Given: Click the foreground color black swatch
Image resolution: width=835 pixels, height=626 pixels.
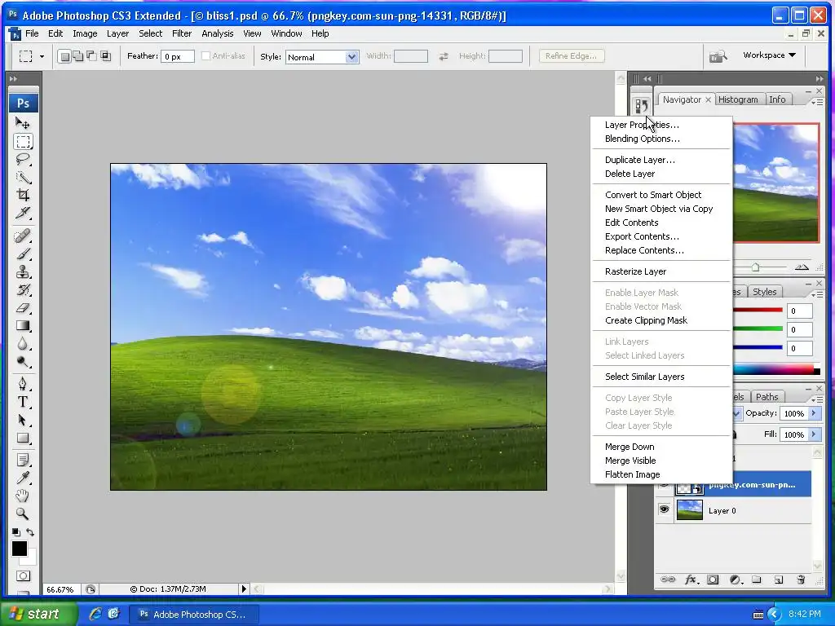Looking at the screenshot, I should tap(19, 548).
